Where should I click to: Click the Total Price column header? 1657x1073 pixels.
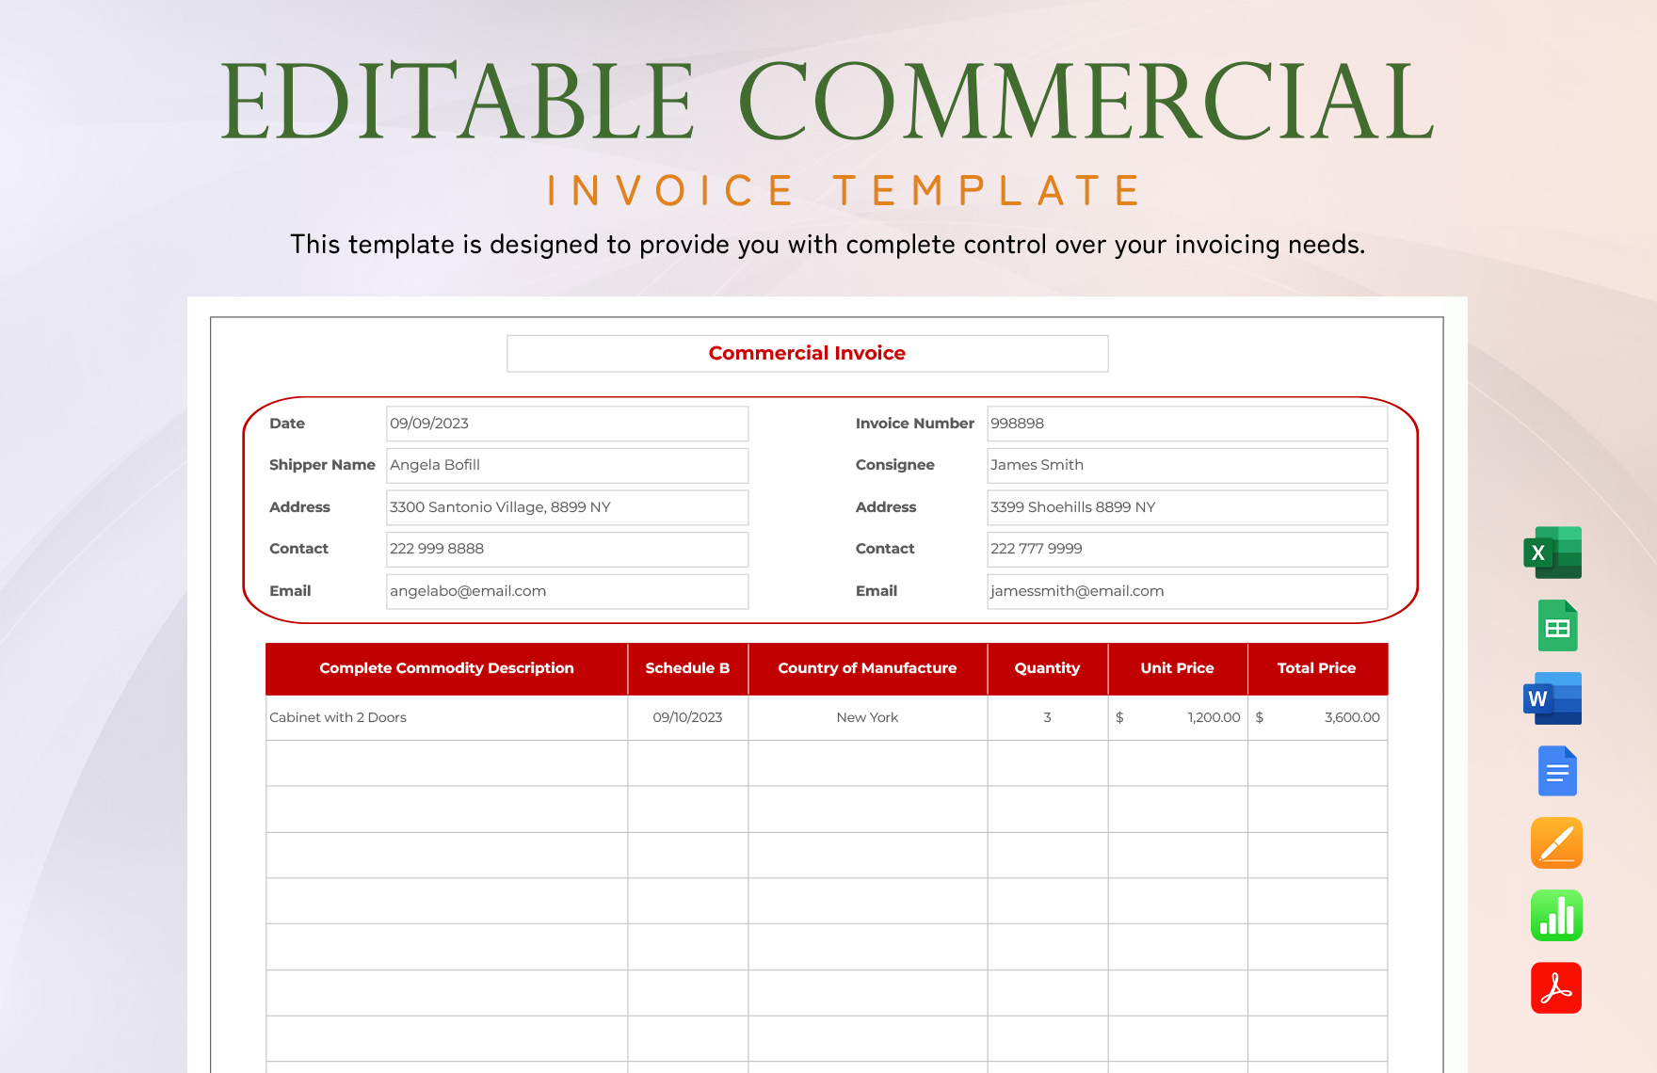(1317, 668)
